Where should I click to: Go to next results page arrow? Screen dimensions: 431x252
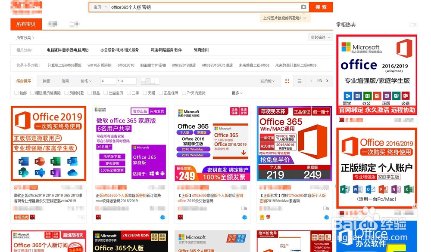[327, 81]
